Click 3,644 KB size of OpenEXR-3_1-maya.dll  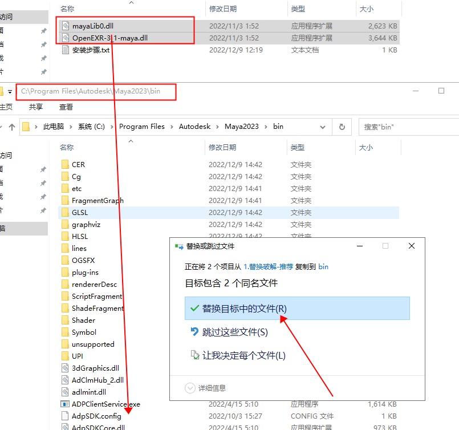[383, 38]
